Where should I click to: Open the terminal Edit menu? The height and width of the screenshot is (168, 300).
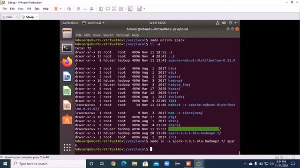click(87, 35)
